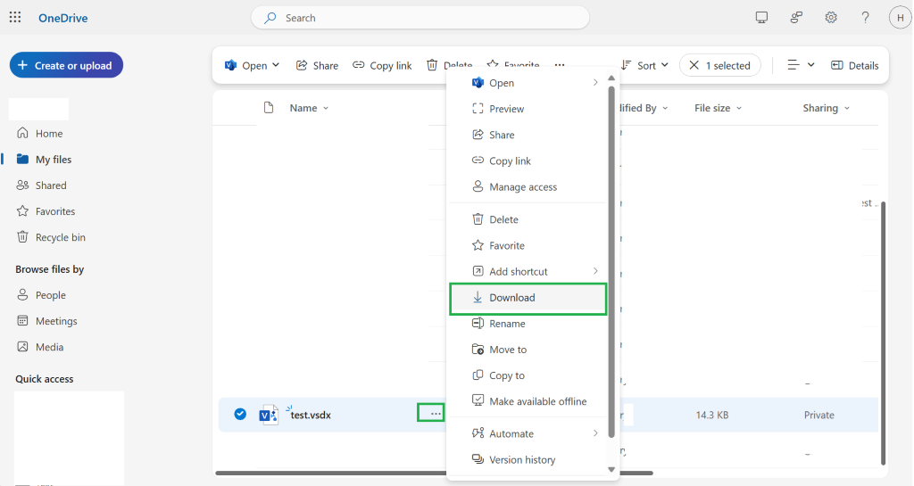Click the file list horizontal scrollbar
The width and height of the screenshot is (914, 486).
[x=434, y=474]
